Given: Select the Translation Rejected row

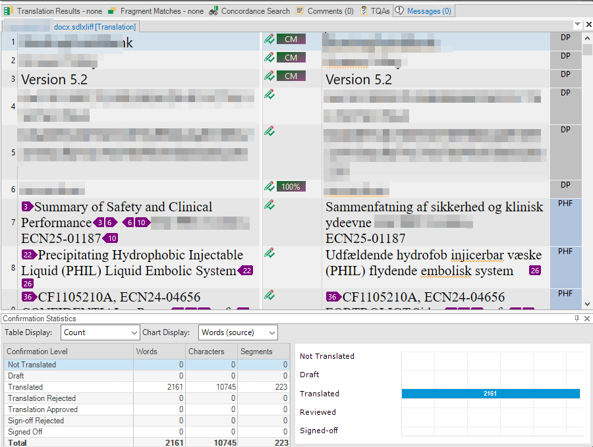Looking at the screenshot, I should coord(147,398).
